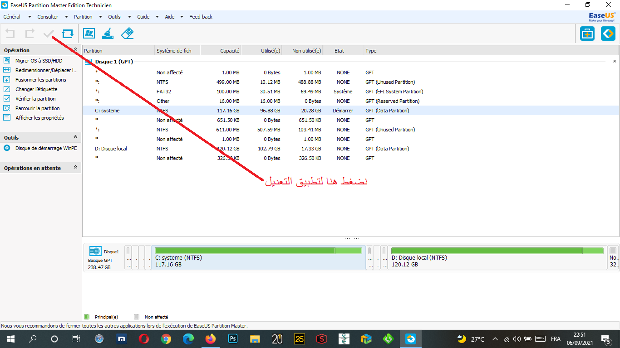This screenshot has height=348, width=620.
Task: Apply pending changes with the checkmark icon
Action: (x=49, y=34)
